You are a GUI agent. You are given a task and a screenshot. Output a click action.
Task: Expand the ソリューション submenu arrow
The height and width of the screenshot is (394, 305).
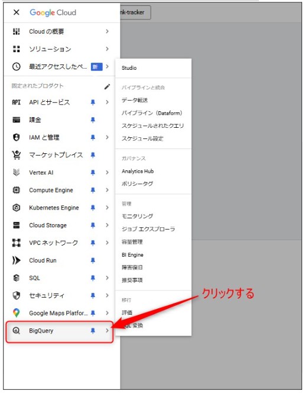click(x=107, y=49)
